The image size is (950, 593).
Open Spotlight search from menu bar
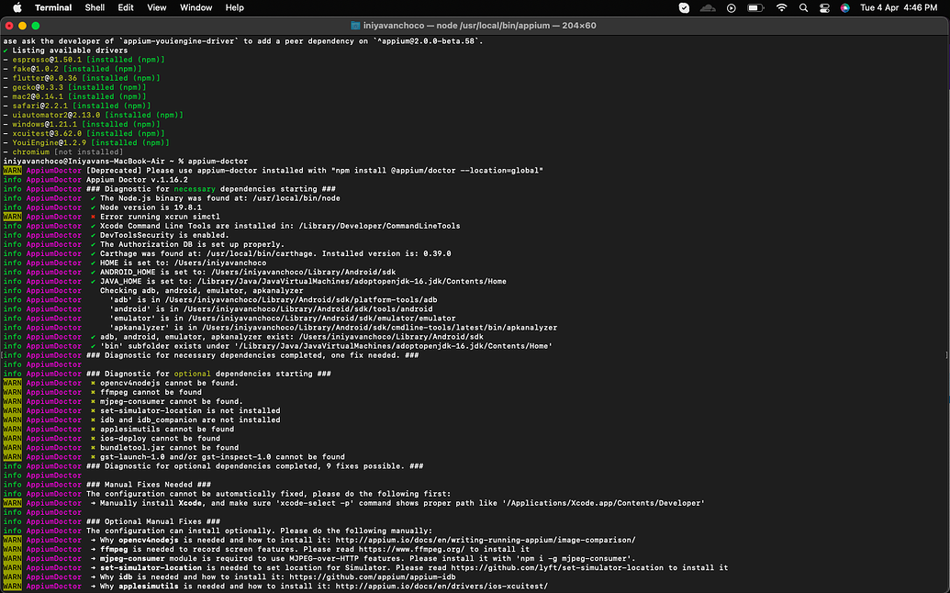(x=804, y=7)
